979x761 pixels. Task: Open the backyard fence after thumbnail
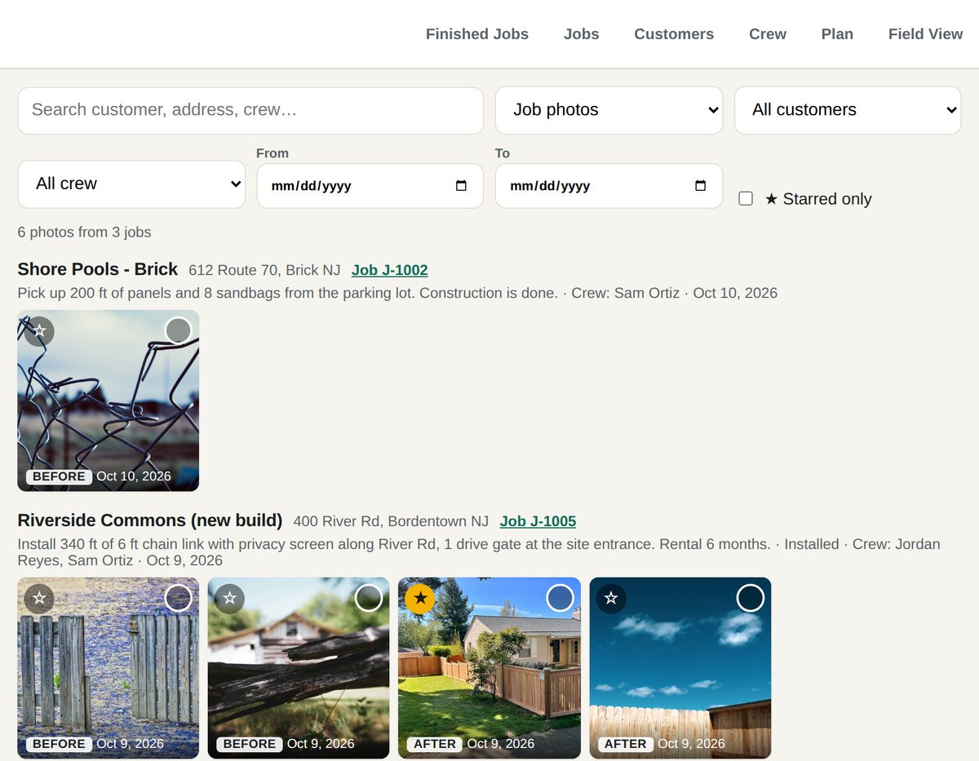(489, 668)
